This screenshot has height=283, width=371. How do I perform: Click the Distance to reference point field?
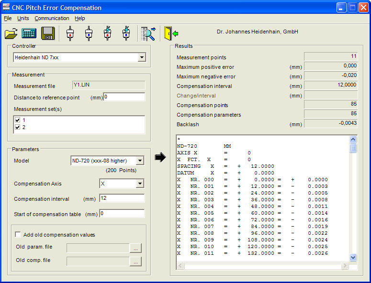coord(124,97)
